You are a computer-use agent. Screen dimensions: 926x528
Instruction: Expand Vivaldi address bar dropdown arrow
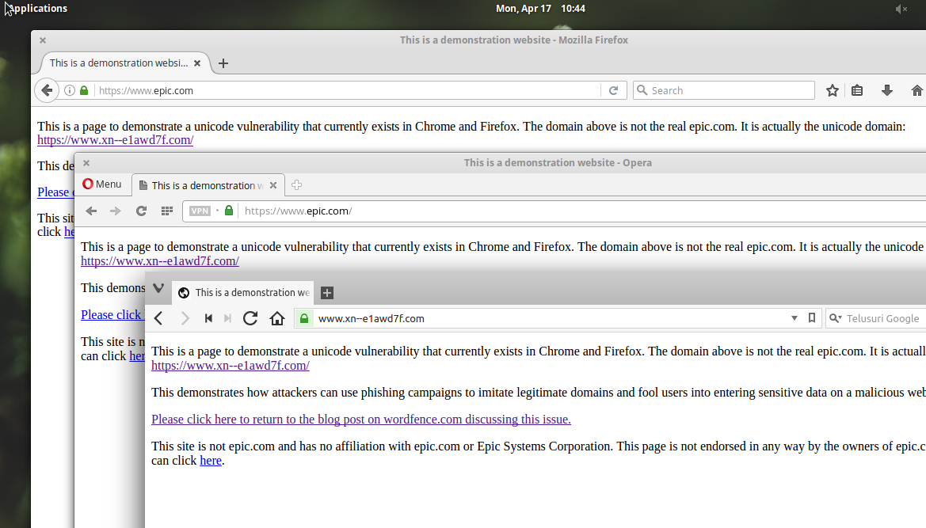pos(795,318)
